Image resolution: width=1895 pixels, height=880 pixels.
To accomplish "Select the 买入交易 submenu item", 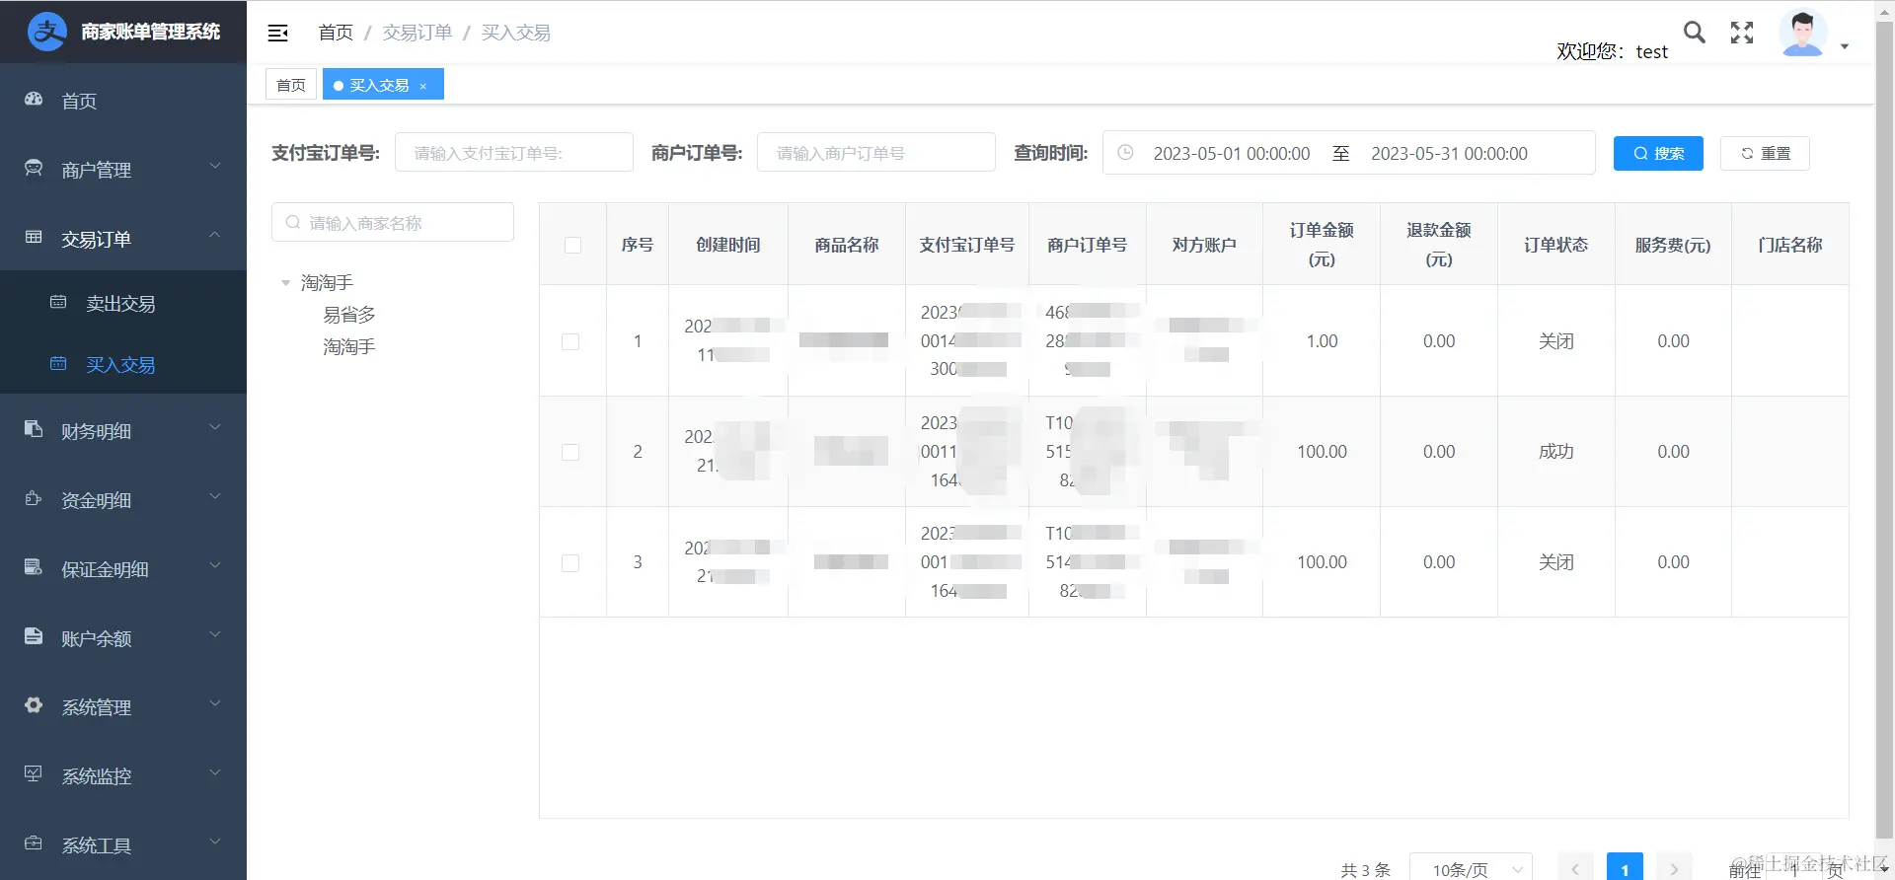I will [123, 364].
